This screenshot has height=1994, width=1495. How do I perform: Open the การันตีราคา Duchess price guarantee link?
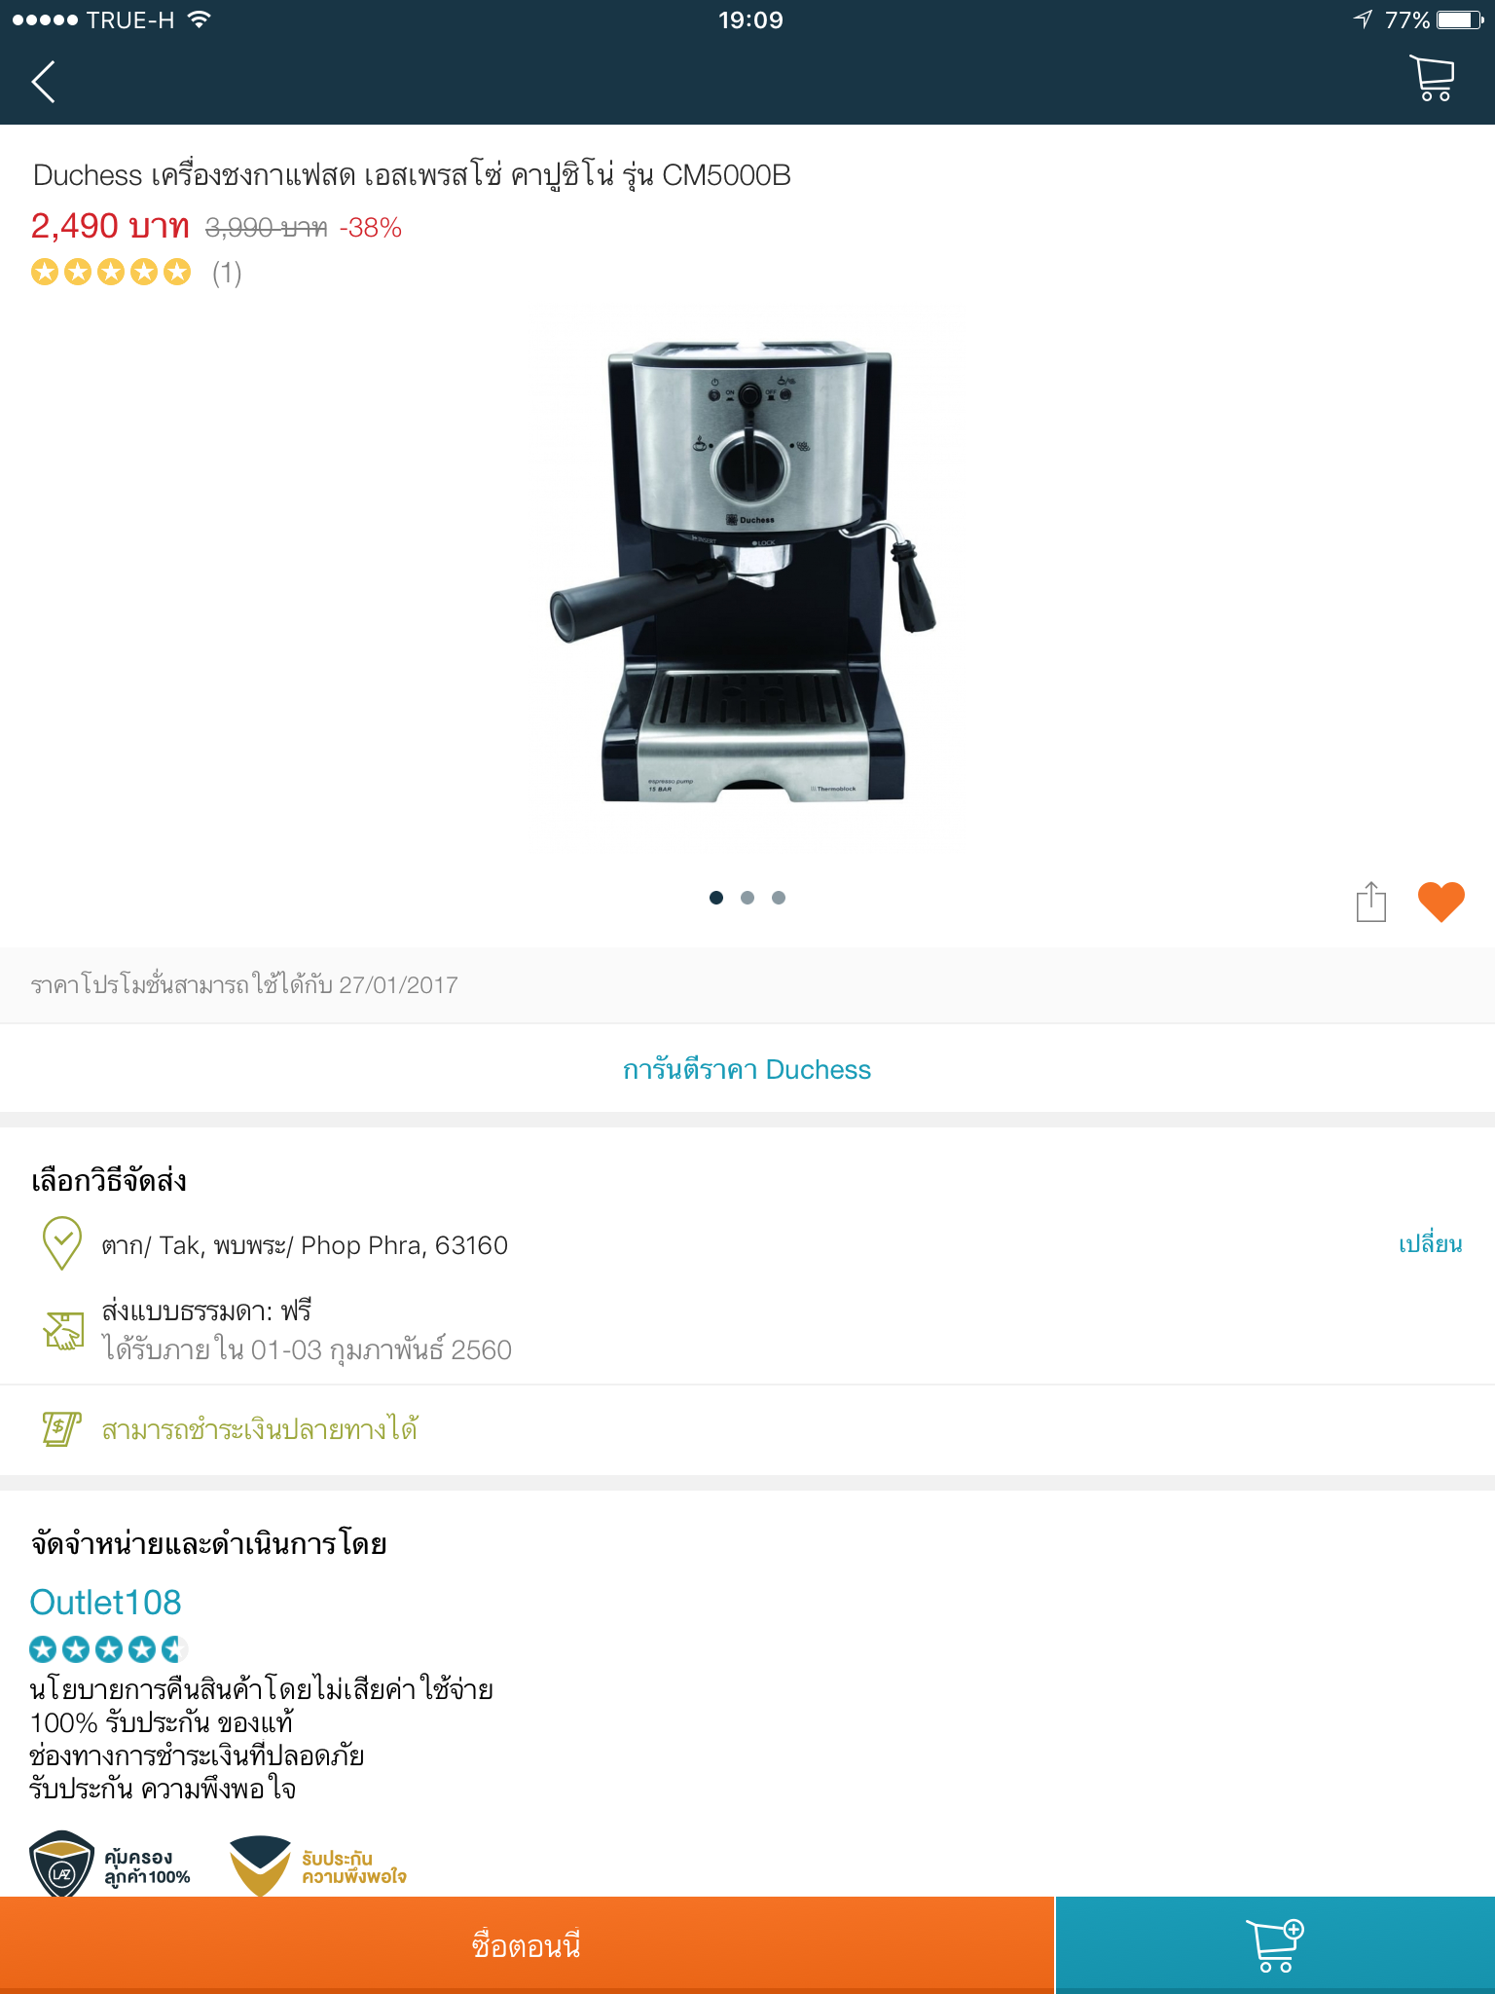coord(747,1069)
